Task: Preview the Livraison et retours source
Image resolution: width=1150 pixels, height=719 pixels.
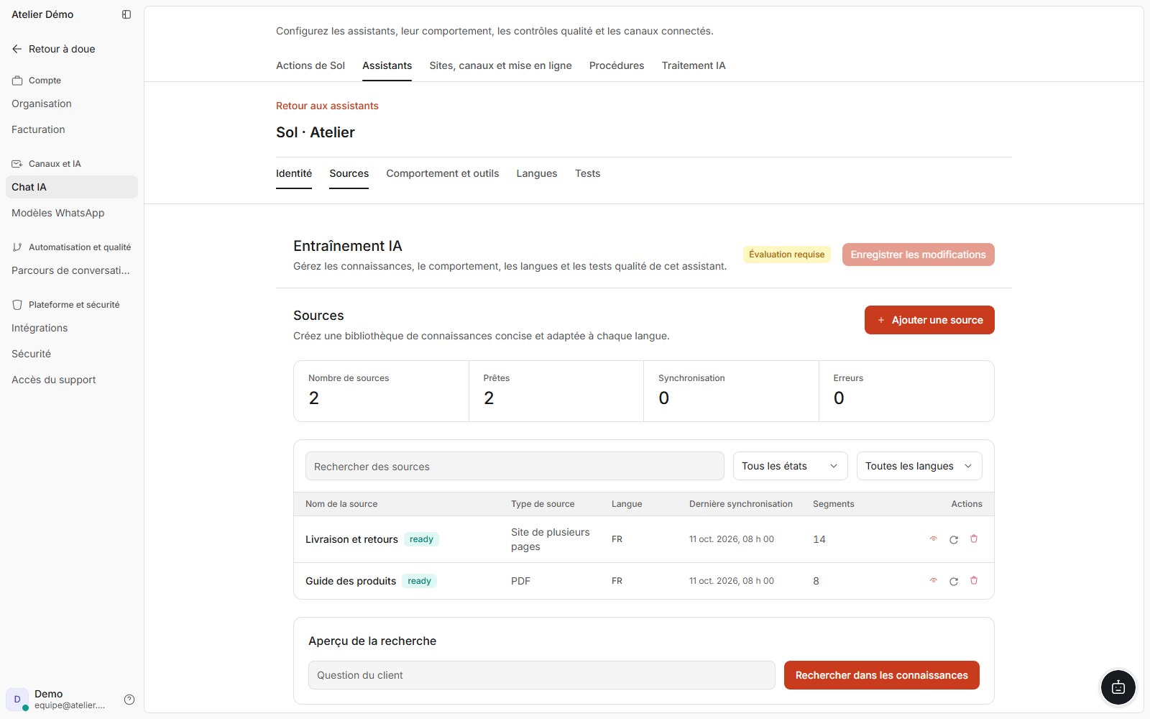Action: [933, 539]
